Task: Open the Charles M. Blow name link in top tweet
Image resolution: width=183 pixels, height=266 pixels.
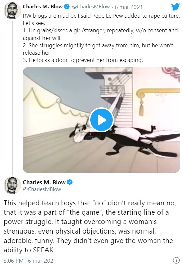Action: [x=43, y=7]
